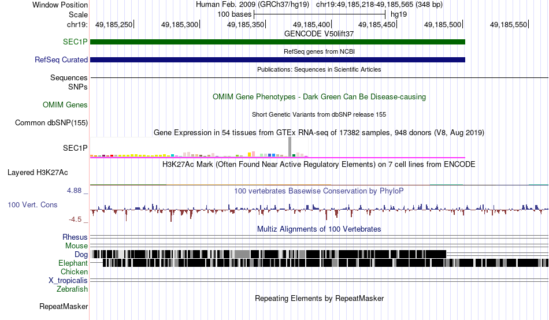This screenshot has width=549, height=320.
Task: Click Repeating Elements by RepeatMasker title
Action: point(320,298)
